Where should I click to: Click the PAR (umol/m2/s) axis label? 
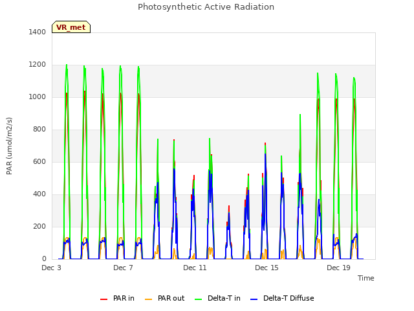click(x=9, y=146)
